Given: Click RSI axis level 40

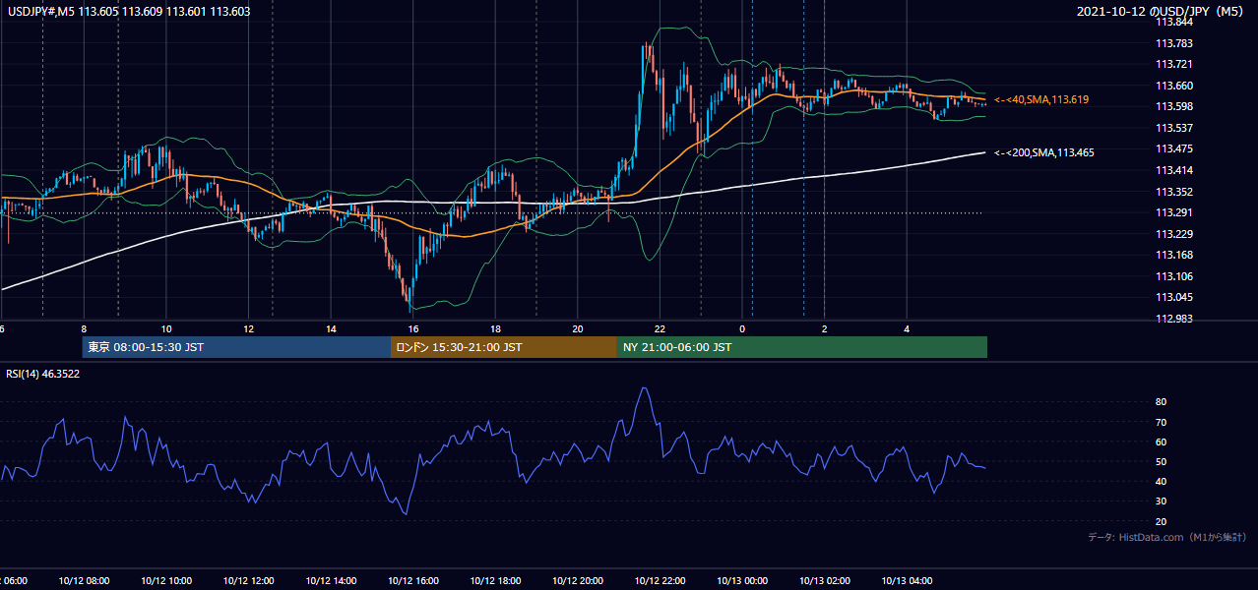Looking at the screenshot, I should click(x=1162, y=481).
